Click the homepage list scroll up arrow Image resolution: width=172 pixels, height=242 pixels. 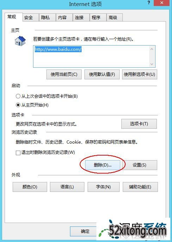(152, 49)
